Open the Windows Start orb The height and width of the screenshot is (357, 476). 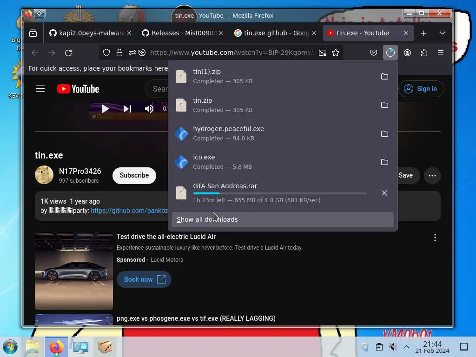[x=10, y=347]
